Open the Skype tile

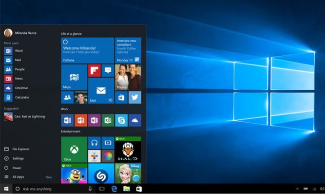pyautogui.click(x=121, y=120)
